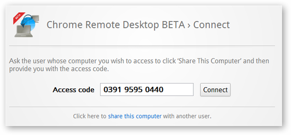Click the breadcrumb chevron before Connect
This screenshot has width=291, height=135.
[189, 25]
